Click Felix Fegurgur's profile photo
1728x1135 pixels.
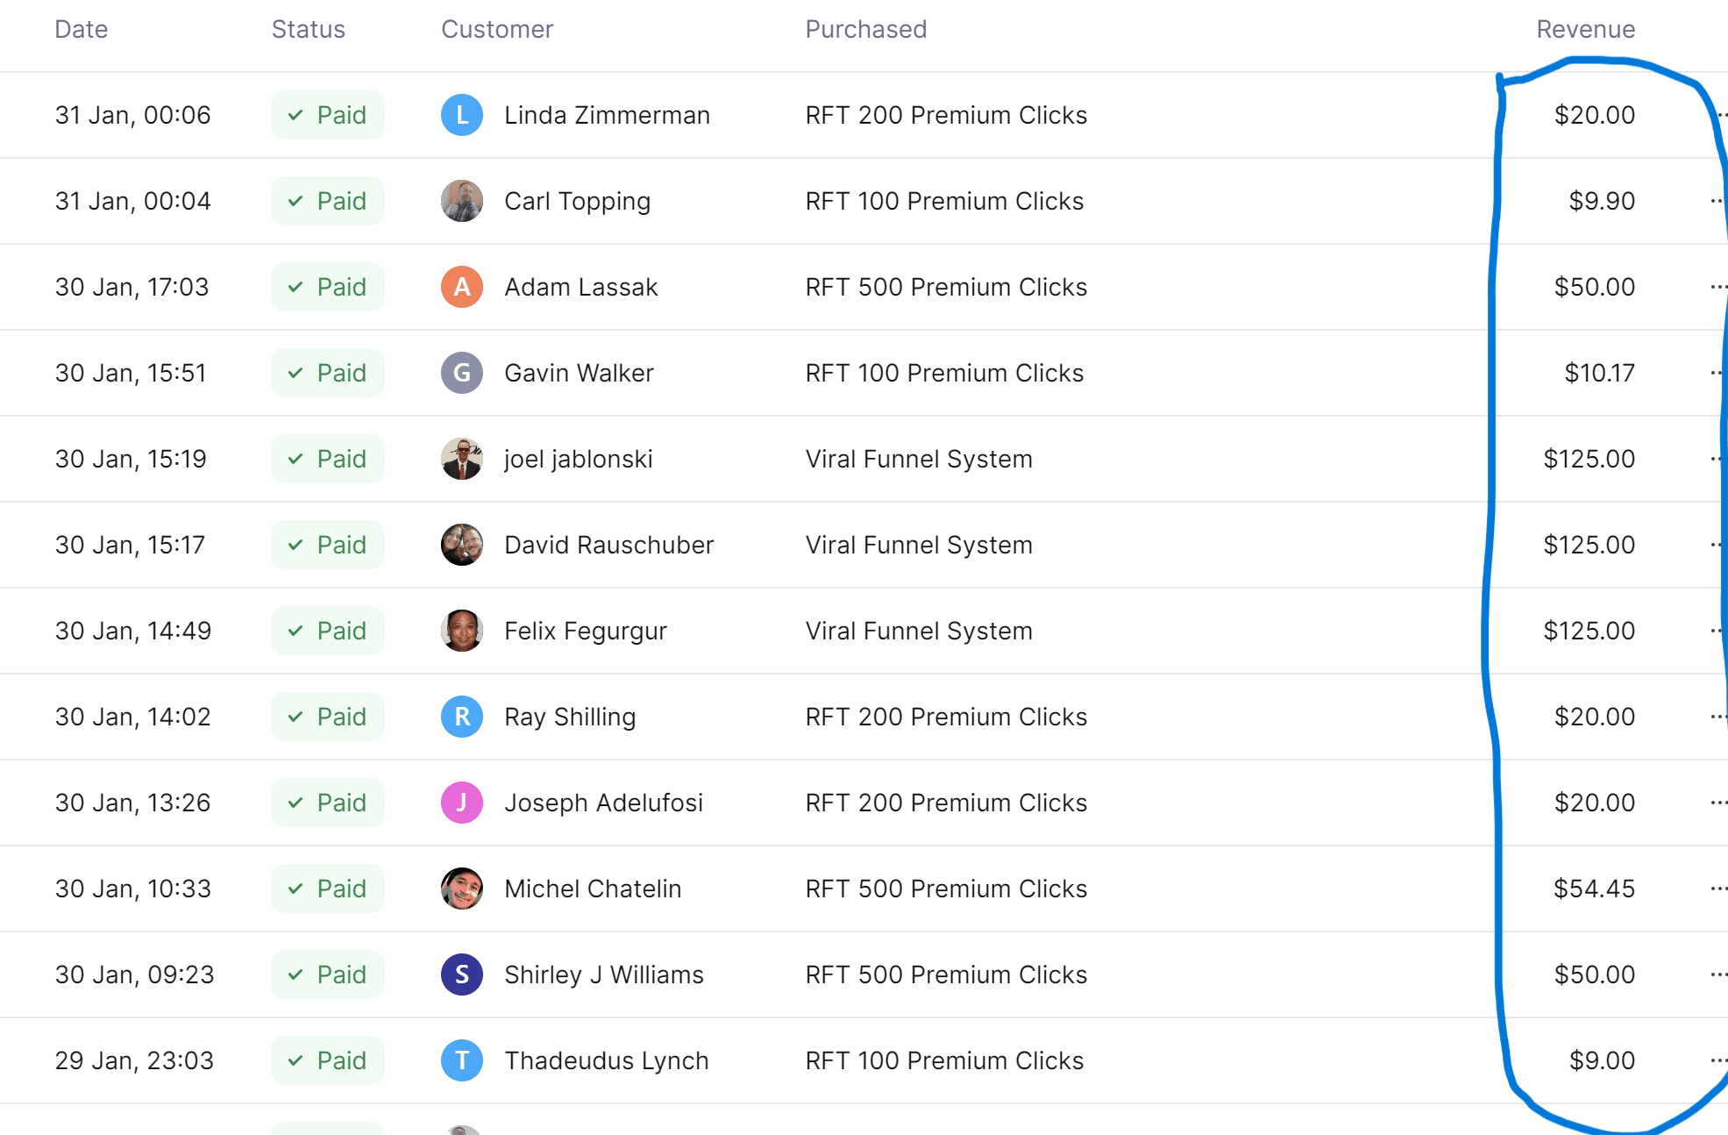[462, 631]
